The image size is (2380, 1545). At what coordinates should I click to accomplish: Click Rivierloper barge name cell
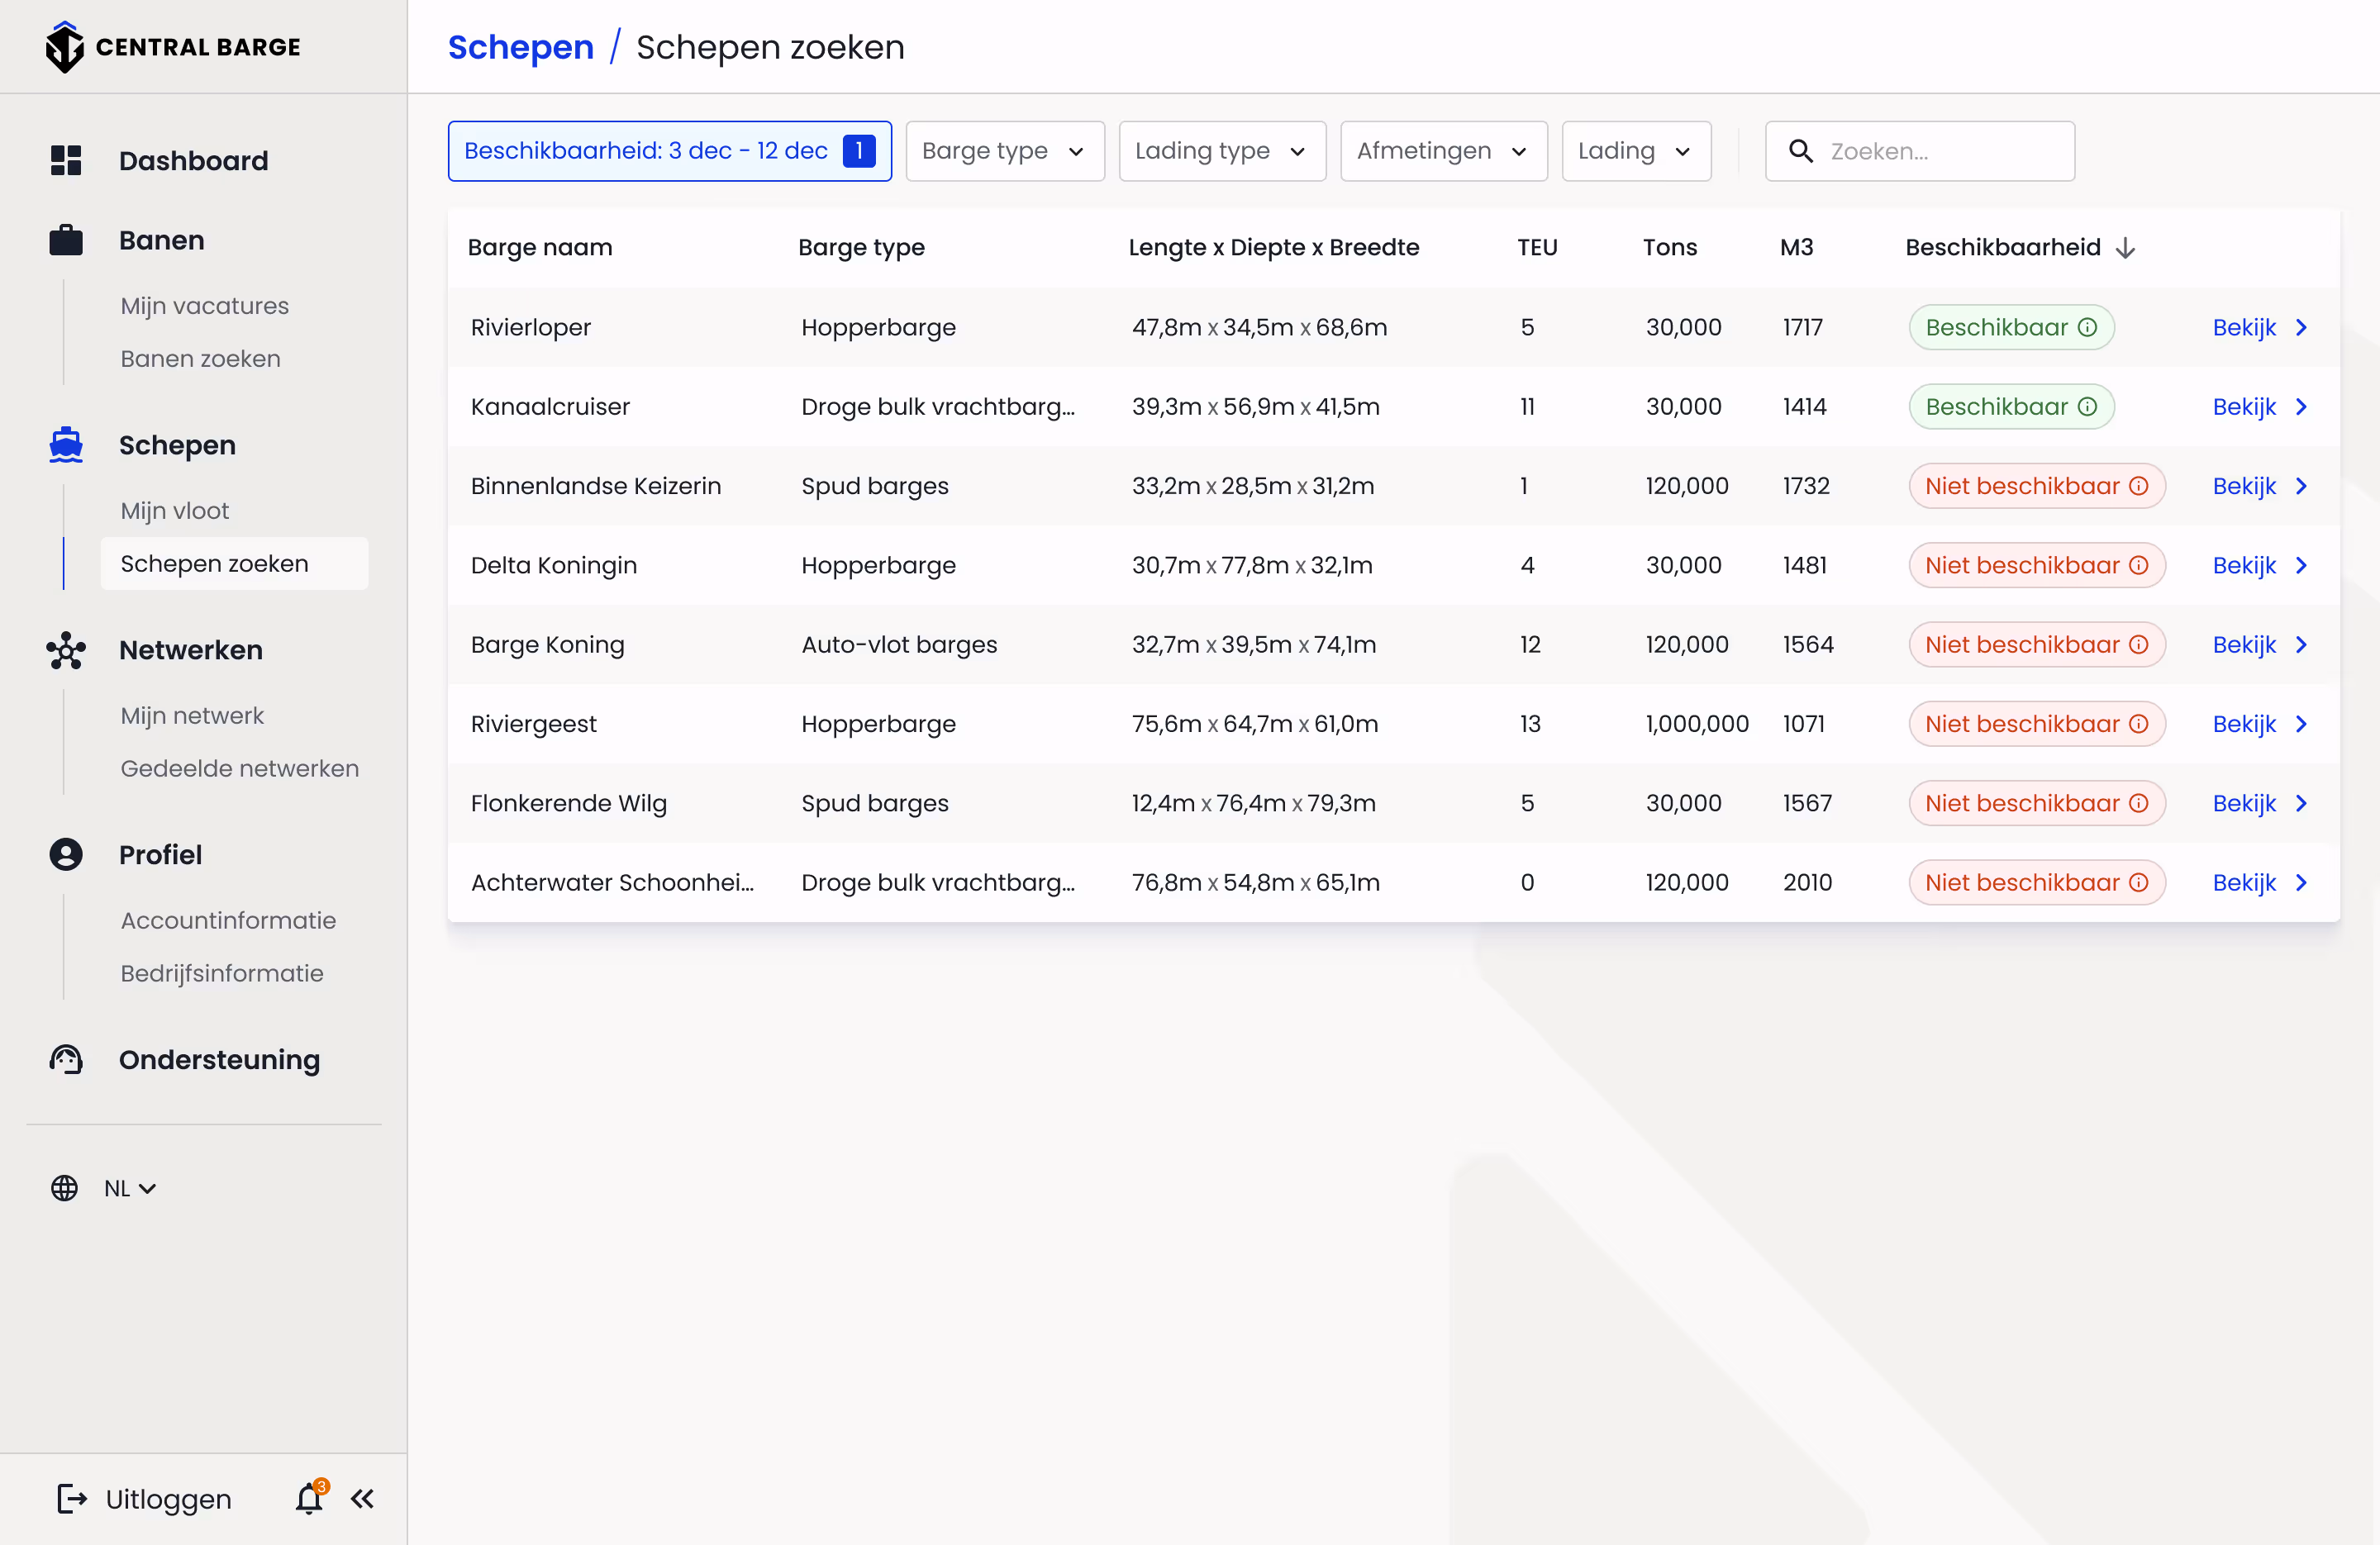pos(531,327)
